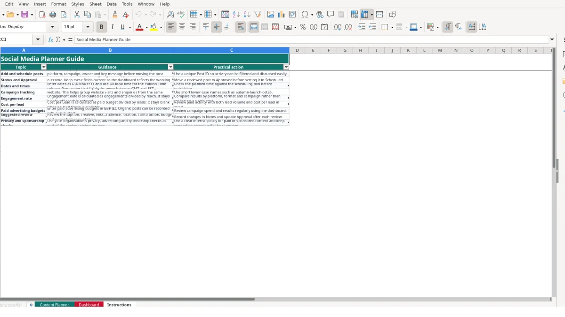Screen dimensions: 565x317
Task: Apply red font color swatch
Action: pyautogui.click(x=139, y=27)
